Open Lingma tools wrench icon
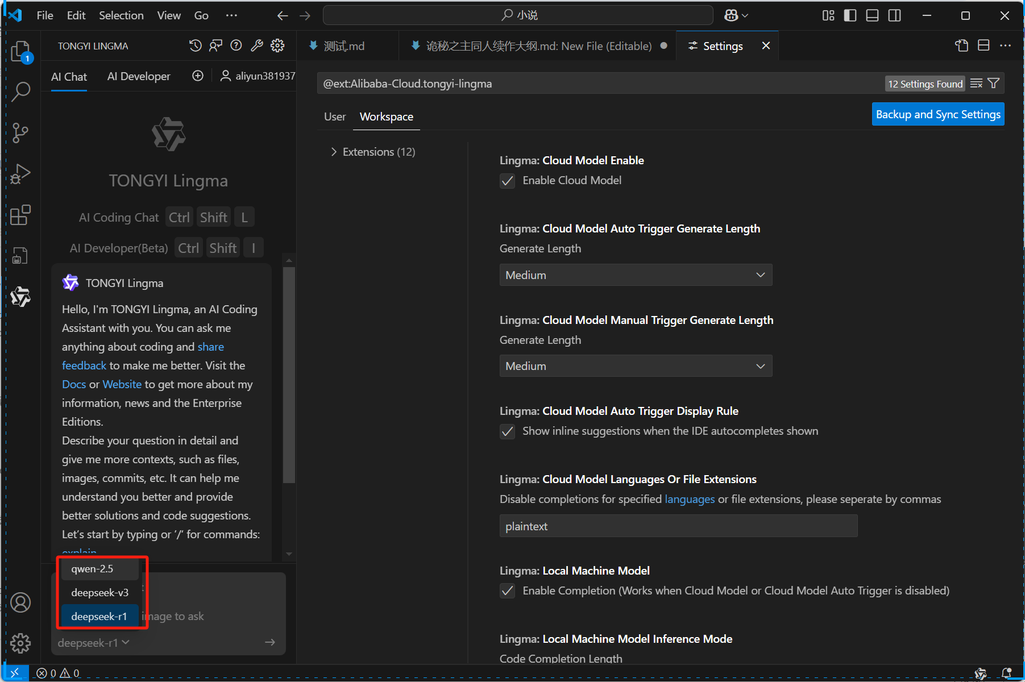This screenshot has width=1025, height=682. [257, 46]
